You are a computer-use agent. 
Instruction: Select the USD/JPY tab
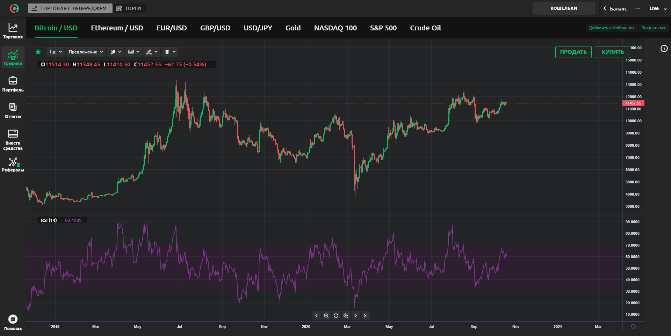tap(258, 28)
